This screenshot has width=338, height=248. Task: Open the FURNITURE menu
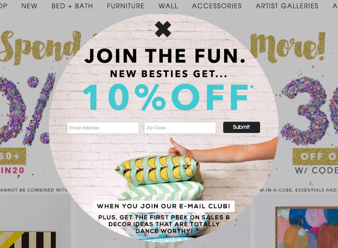(126, 6)
